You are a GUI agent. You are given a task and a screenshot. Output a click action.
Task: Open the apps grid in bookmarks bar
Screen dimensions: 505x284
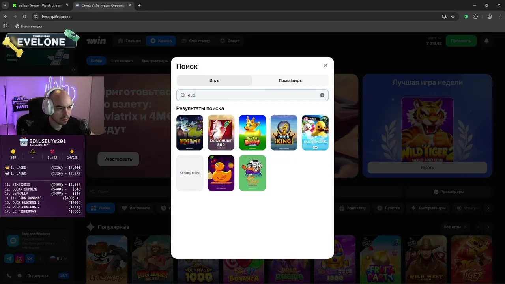(5, 26)
